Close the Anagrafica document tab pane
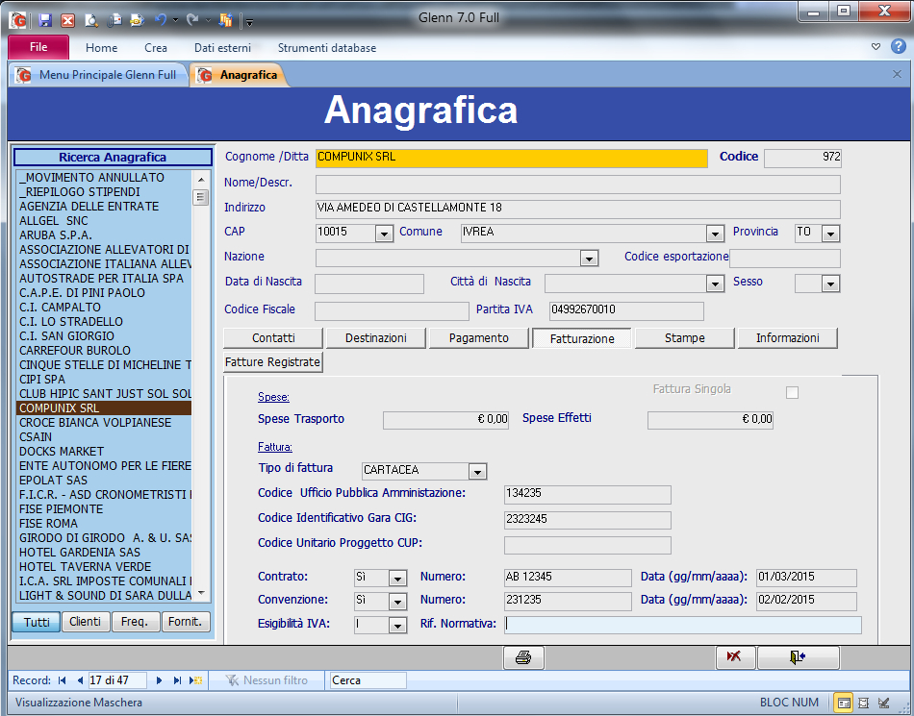Viewport: 914px width, 716px height. coord(897,74)
